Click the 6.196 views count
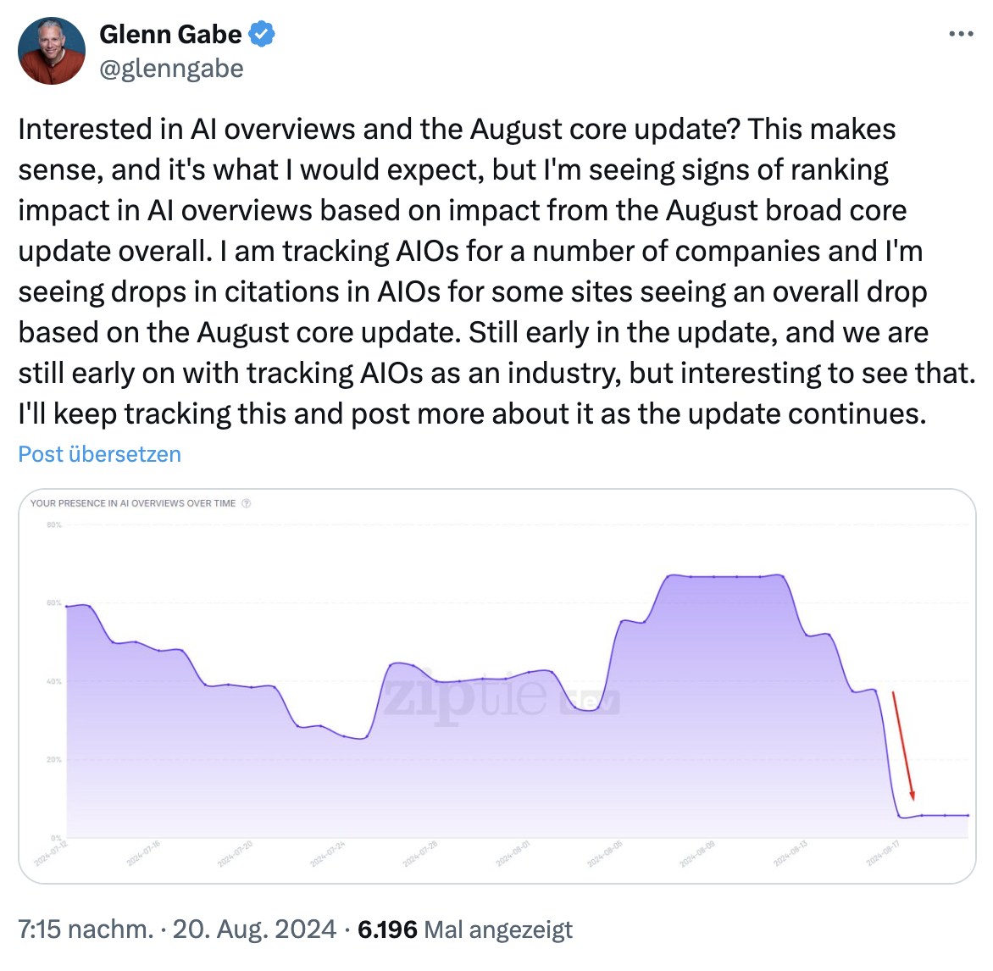993x971 pixels. pos(387,929)
